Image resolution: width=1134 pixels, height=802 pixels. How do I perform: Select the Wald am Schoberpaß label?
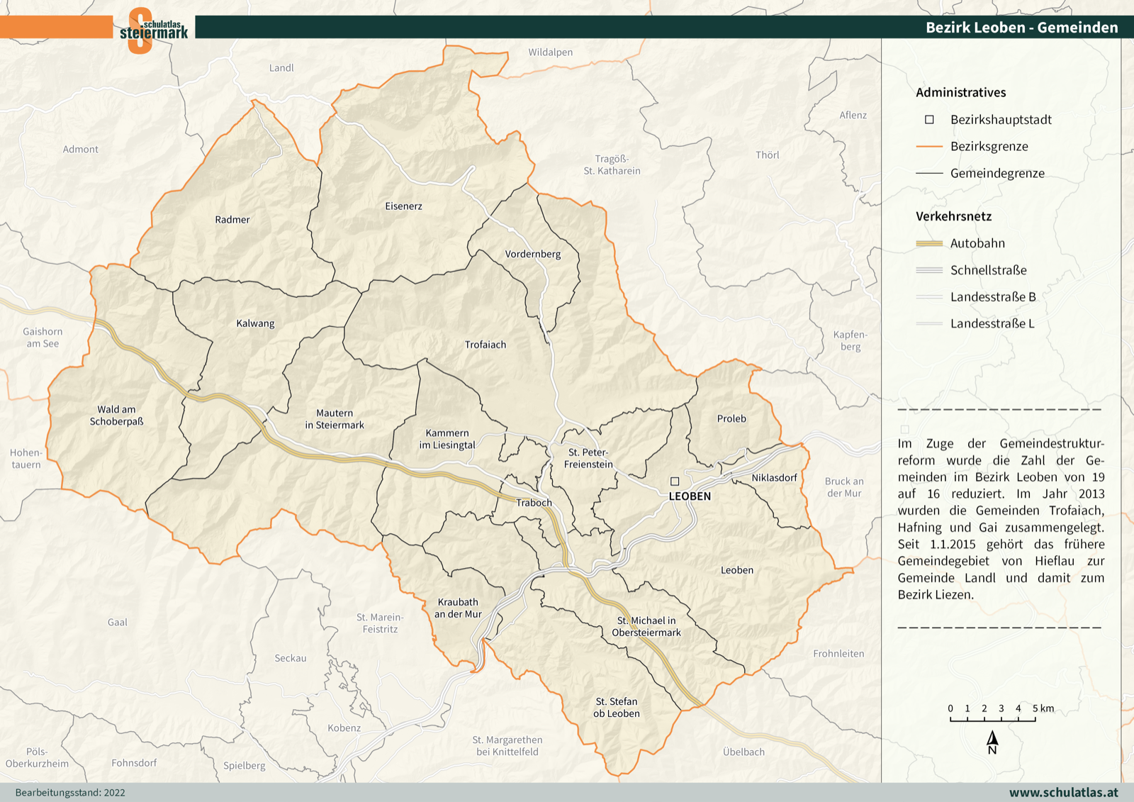(x=116, y=416)
